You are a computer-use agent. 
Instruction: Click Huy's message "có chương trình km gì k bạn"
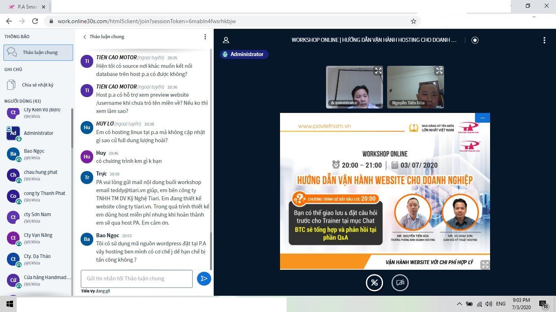pyautogui.click(x=129, y=161)
